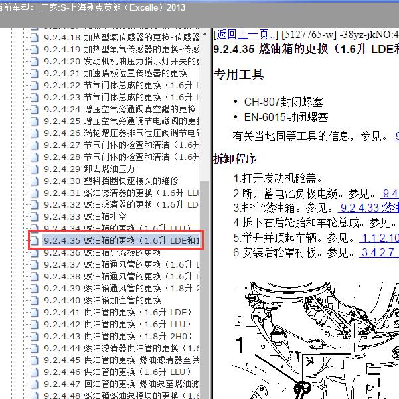The image size is (399, 399).
Task: Open 9.2.4.37 燃油箱通风管的更换
Action: pyautogui.click(x=121, y=265)
